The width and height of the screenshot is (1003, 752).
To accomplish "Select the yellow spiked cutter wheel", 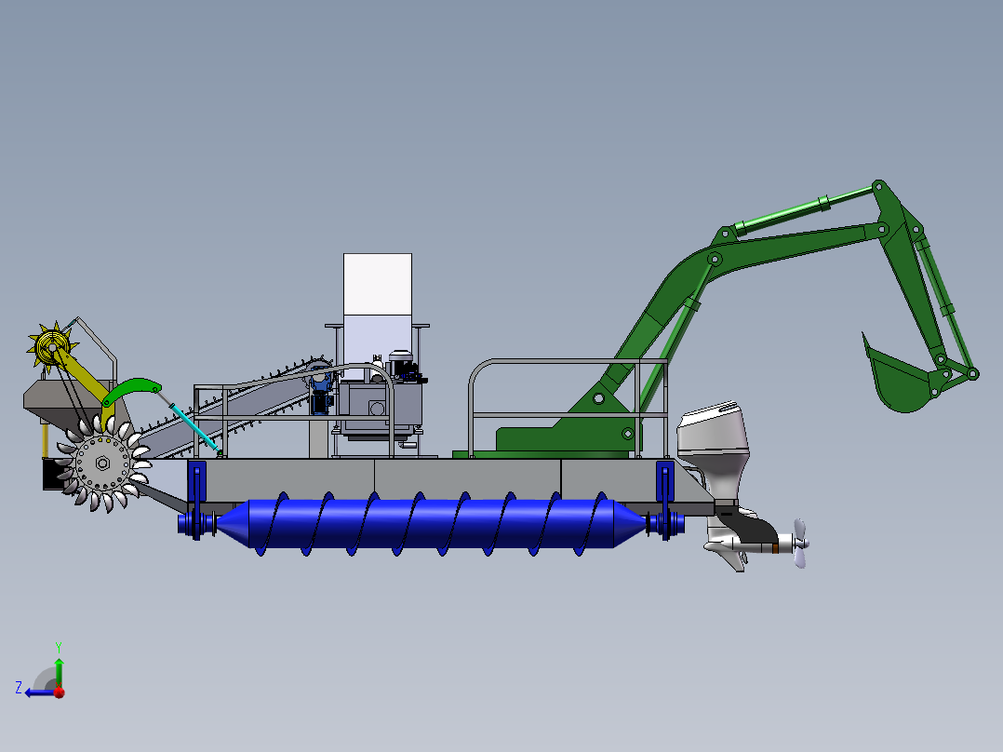I will point(52,348).
